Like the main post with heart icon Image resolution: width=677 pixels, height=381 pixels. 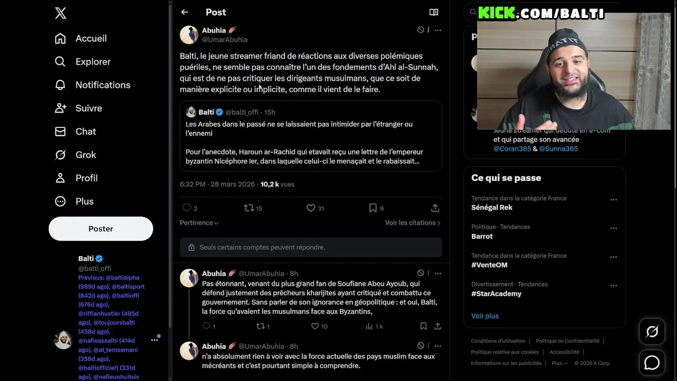point(311,208)
